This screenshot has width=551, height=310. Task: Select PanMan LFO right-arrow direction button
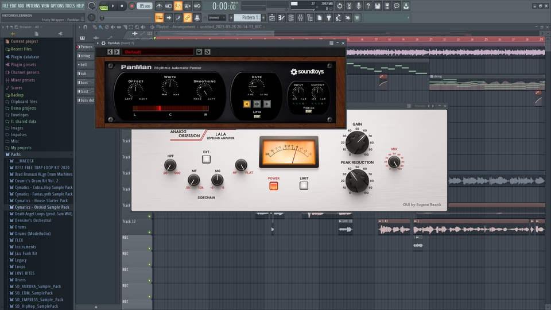(x=267, y=104)
